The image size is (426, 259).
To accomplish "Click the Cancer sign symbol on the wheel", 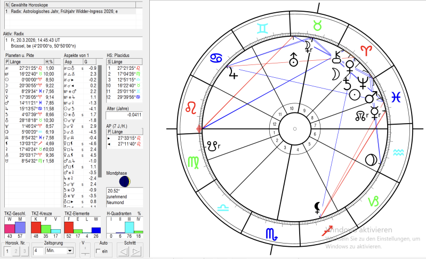I will click(217, 57).
